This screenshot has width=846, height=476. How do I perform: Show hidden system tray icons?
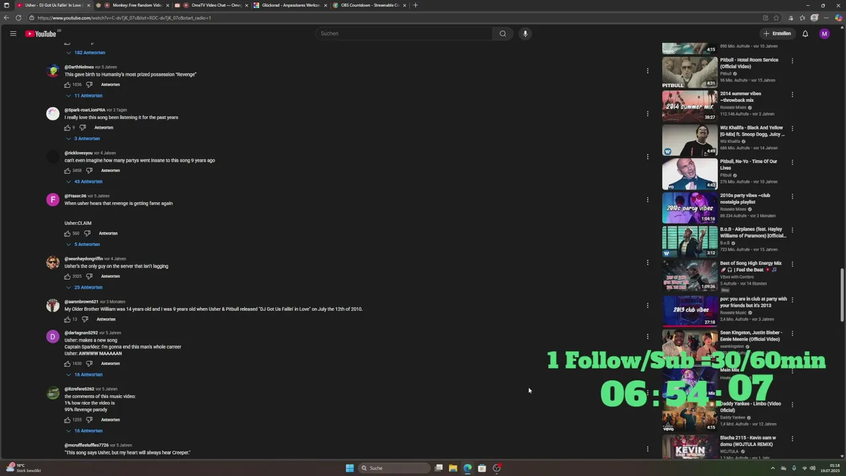tap(773, 468)
